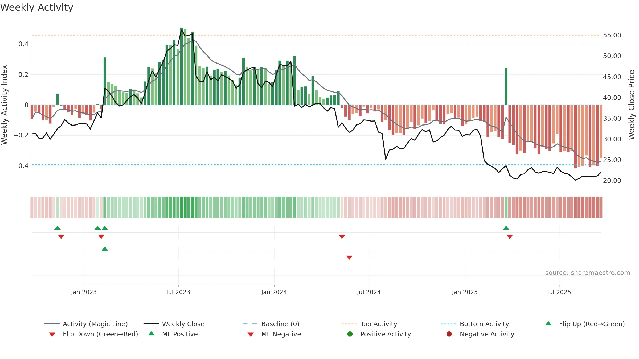Toggle the Flip Down (Green→Red) legend entry
This screenshot has width=639, height=359.
click(93, 334)
